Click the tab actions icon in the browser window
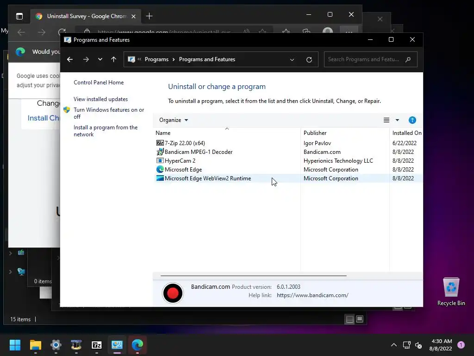 [19, 16]
